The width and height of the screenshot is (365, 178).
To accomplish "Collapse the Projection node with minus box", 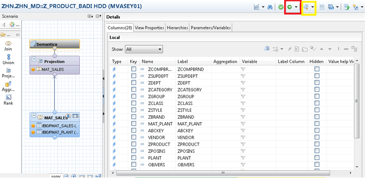I will tap(34, 59).
